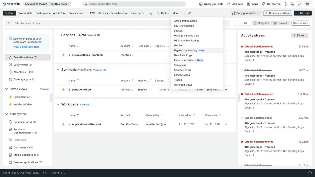Open the Mobile applications entry
Screen dimensions: 315x177
click(x=24, y=155)
